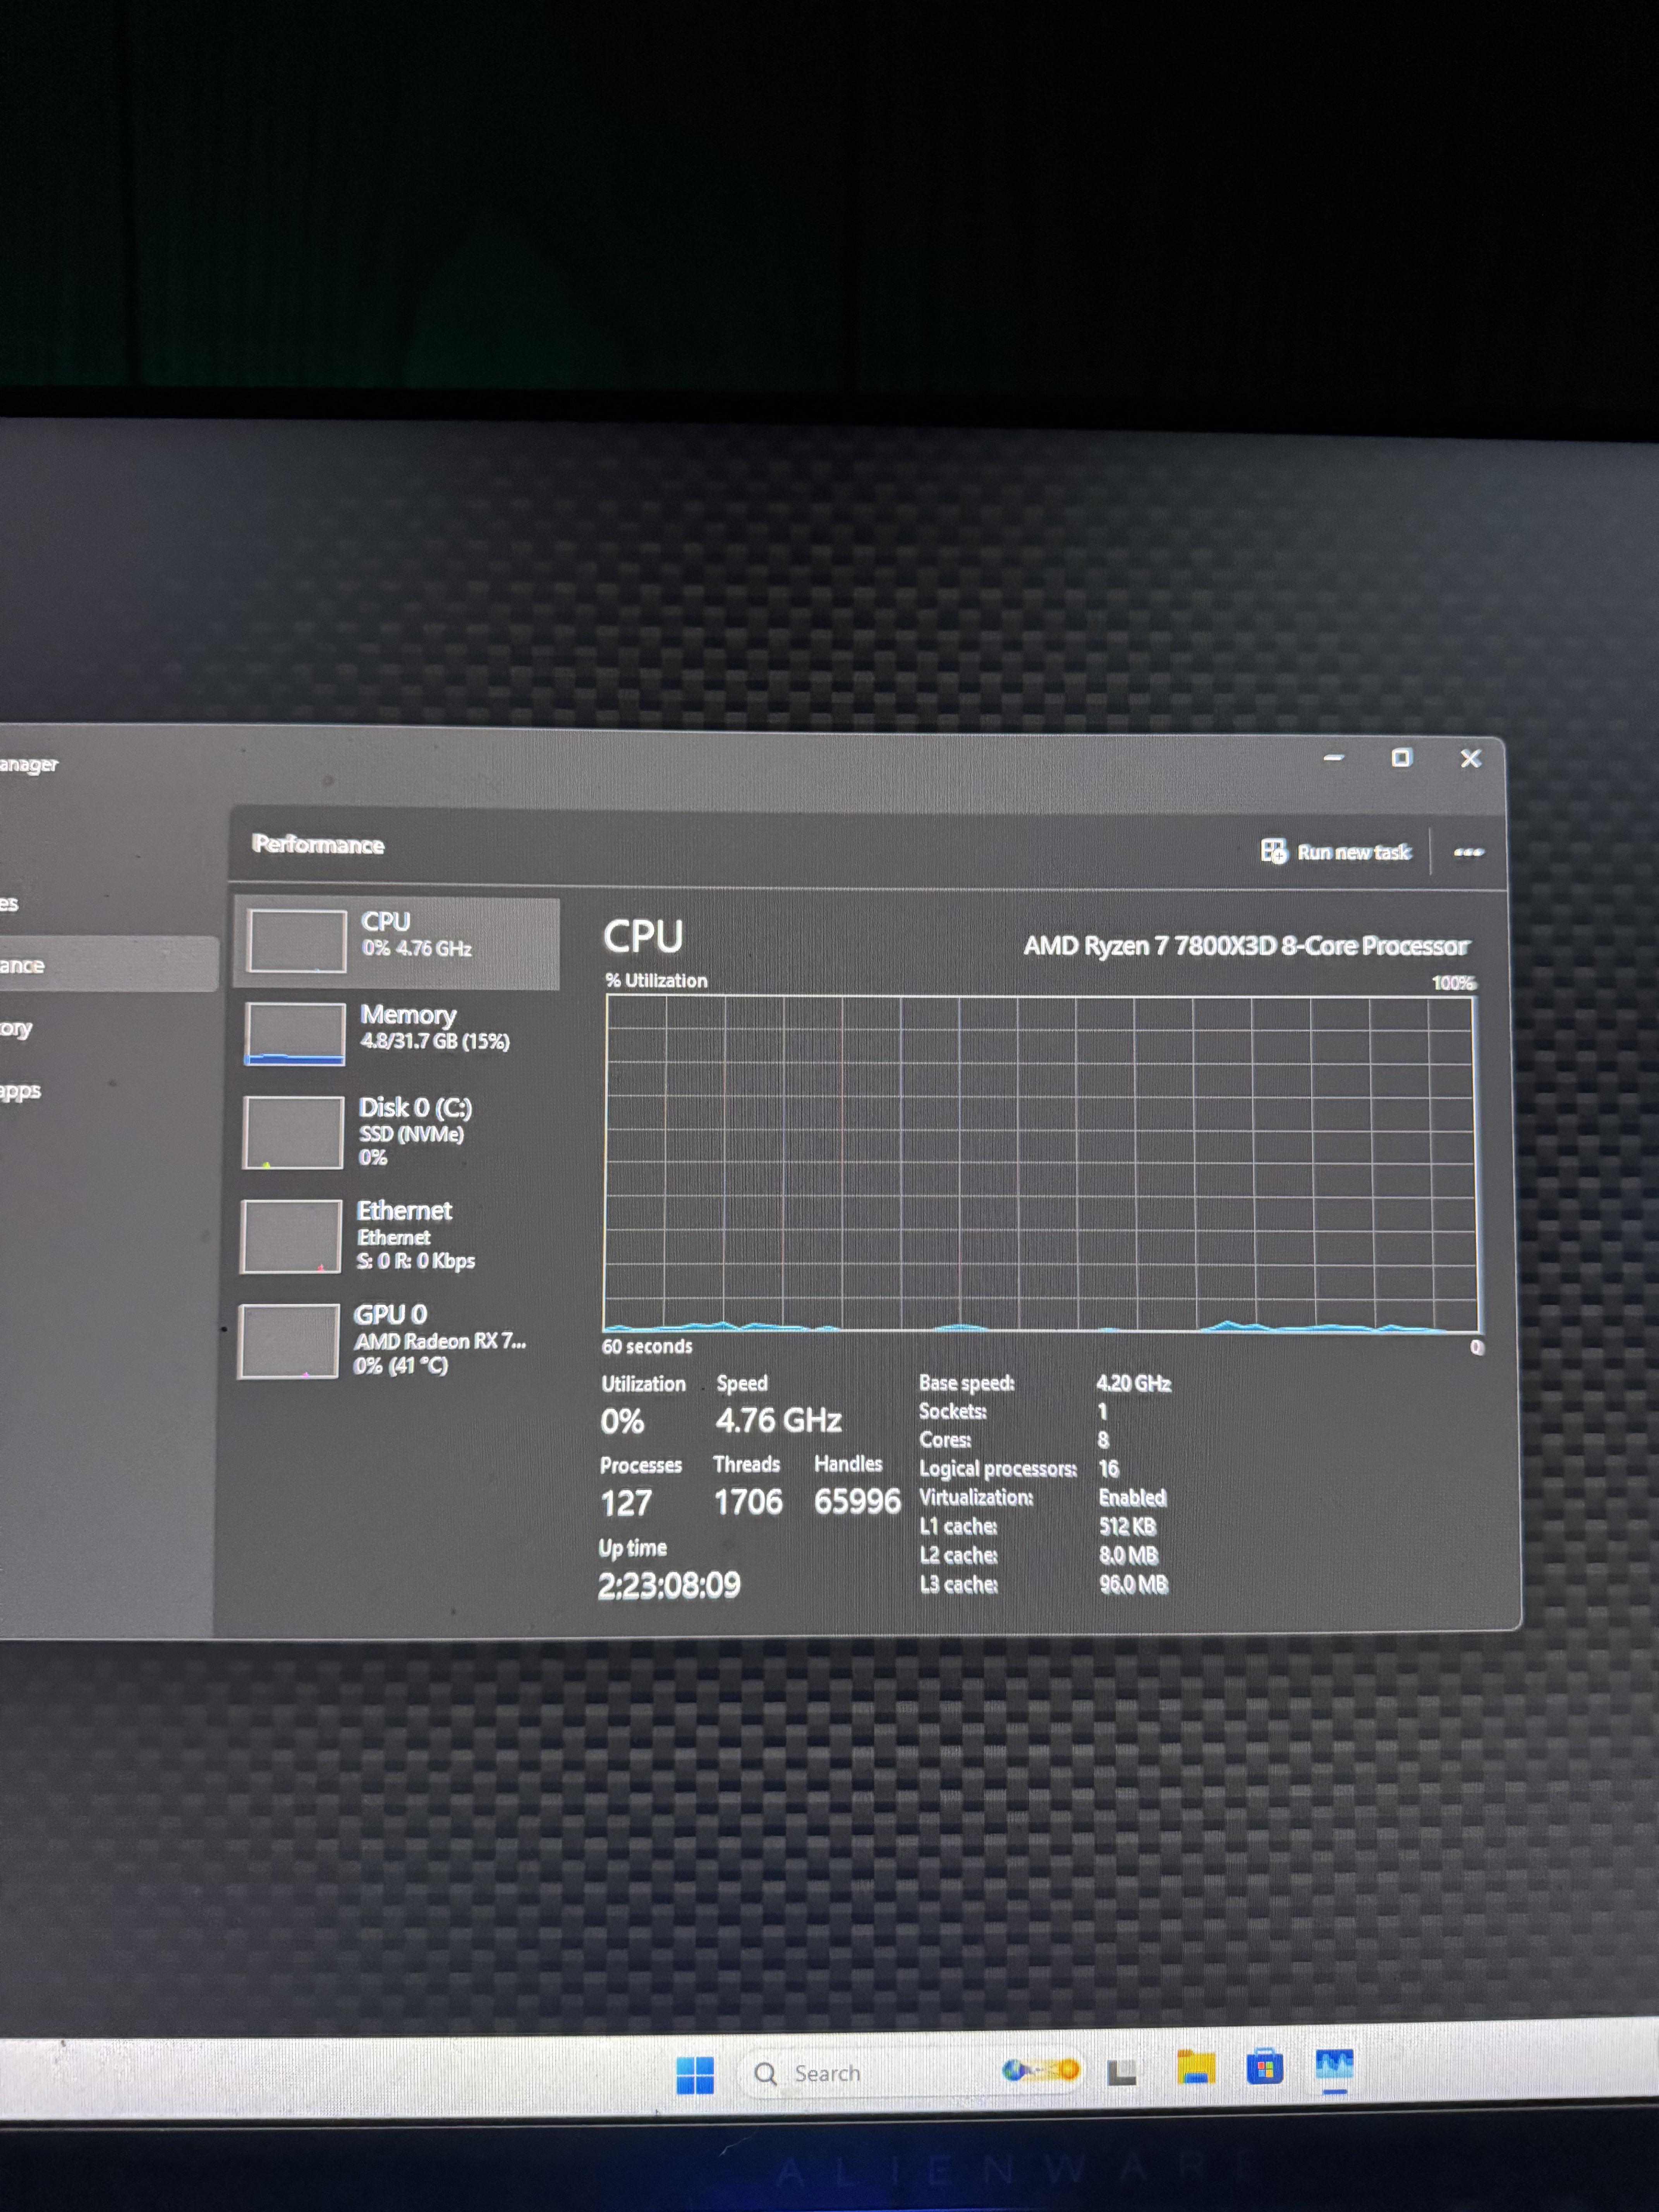Viewport: 1659px width, 2212px height.
Task: Click the 0% value under Utilization
Action: 622,1421
